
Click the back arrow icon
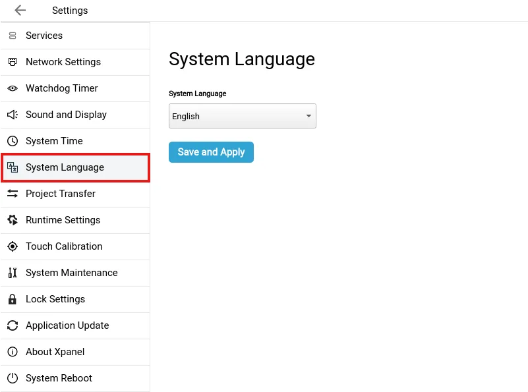[x=20, y=11]
